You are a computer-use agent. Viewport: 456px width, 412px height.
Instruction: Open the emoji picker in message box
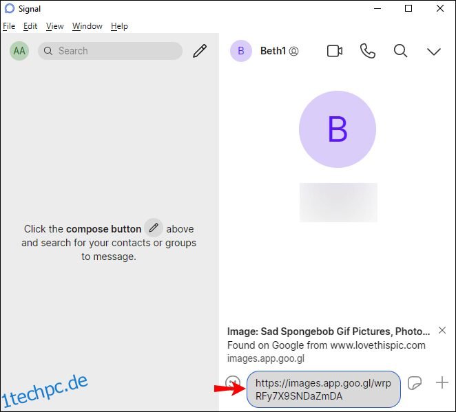click(x=233, y=382)
